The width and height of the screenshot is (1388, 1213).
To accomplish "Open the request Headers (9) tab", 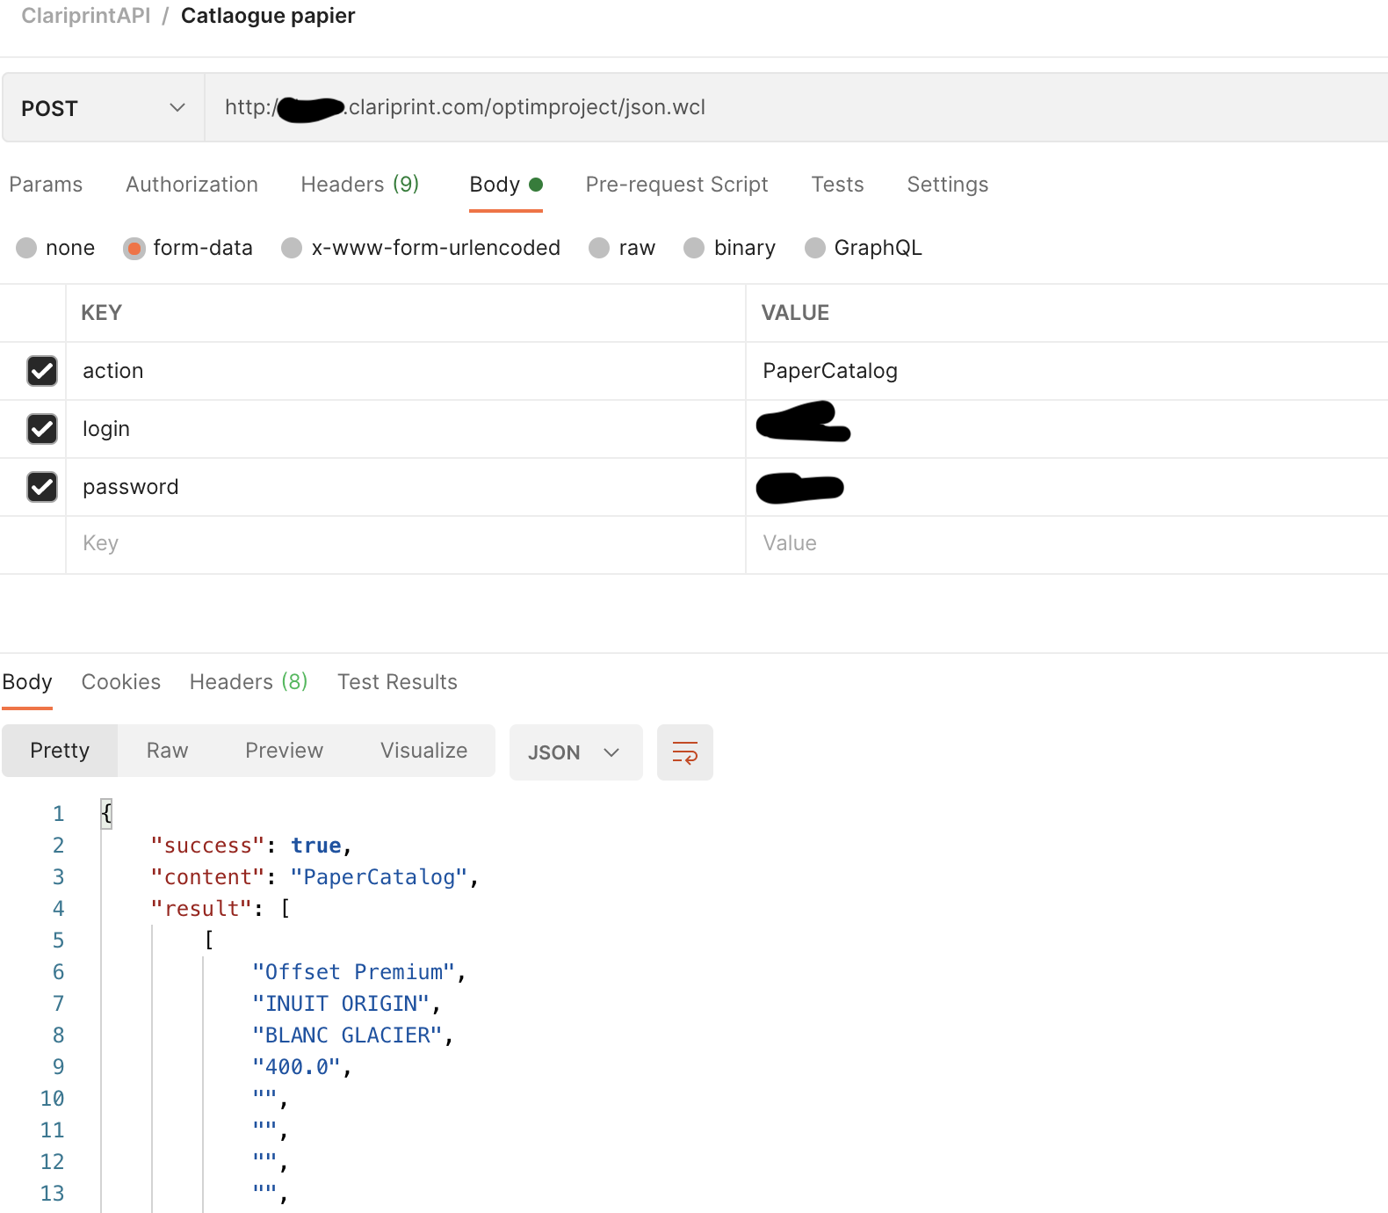I will [359, 185].
